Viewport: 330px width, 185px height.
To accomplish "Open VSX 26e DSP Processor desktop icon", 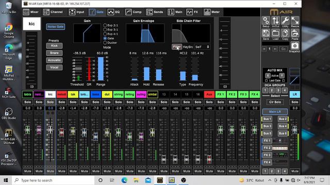I will (9, 159).
